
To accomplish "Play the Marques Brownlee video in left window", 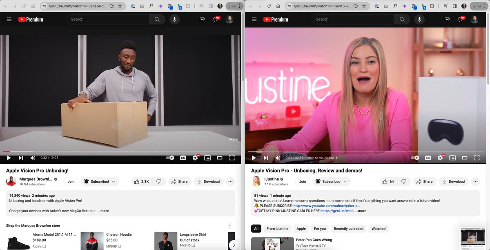I will pyautogui.click(x=9, y=158).
